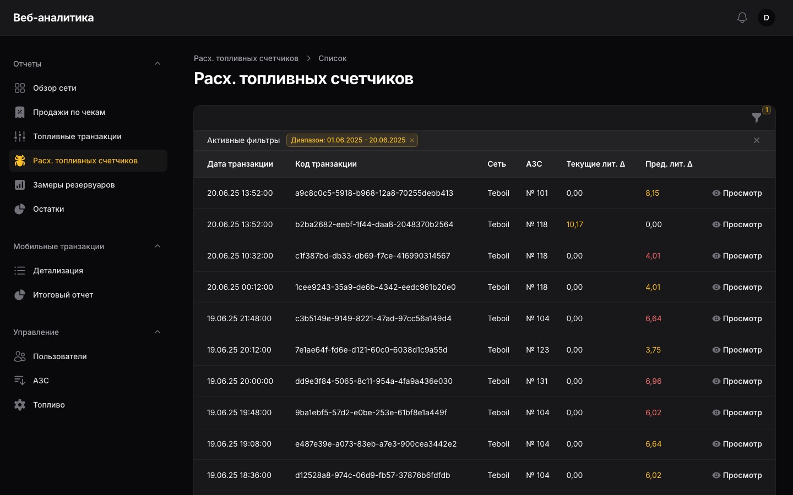View transaction b2ba2682 via Просмотр
This screenshot has width=793, height=495.
737,224
